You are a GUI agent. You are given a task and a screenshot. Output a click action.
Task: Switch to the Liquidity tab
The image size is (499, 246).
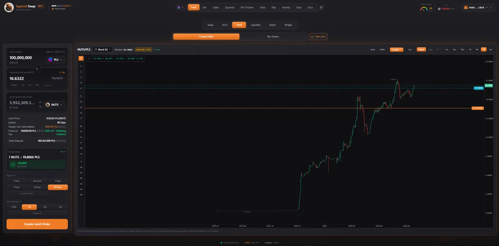[255, 25]
